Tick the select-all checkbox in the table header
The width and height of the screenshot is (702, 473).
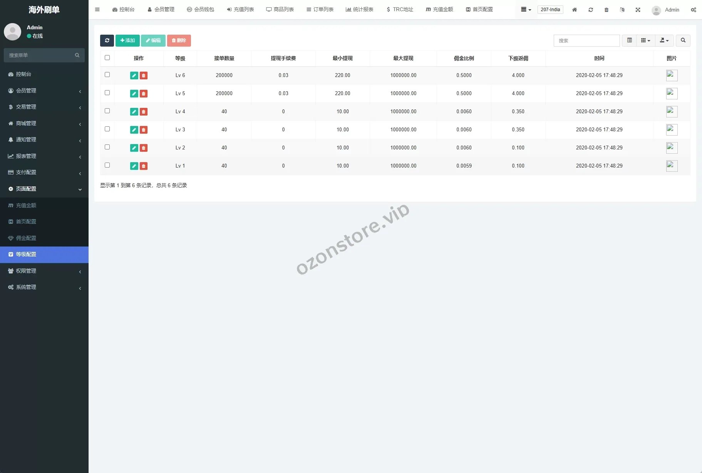[107, 58]
